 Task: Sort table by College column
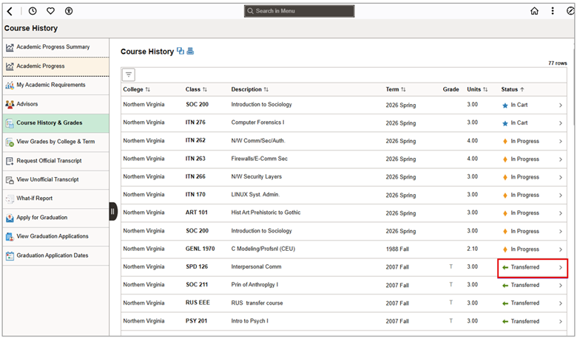pyautogui.click(x=137, y=89)
